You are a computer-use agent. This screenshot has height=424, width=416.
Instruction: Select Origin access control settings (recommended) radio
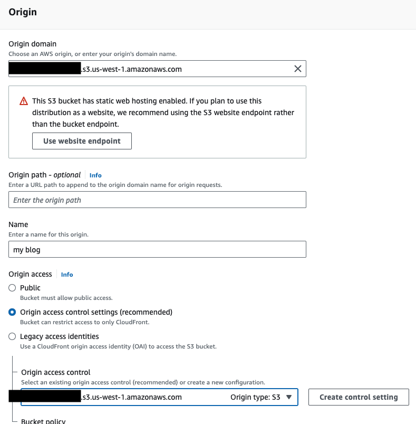point(12,312)
